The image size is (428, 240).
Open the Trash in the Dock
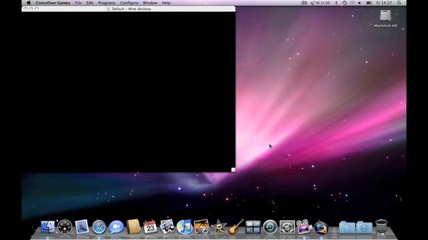(381, 227)
